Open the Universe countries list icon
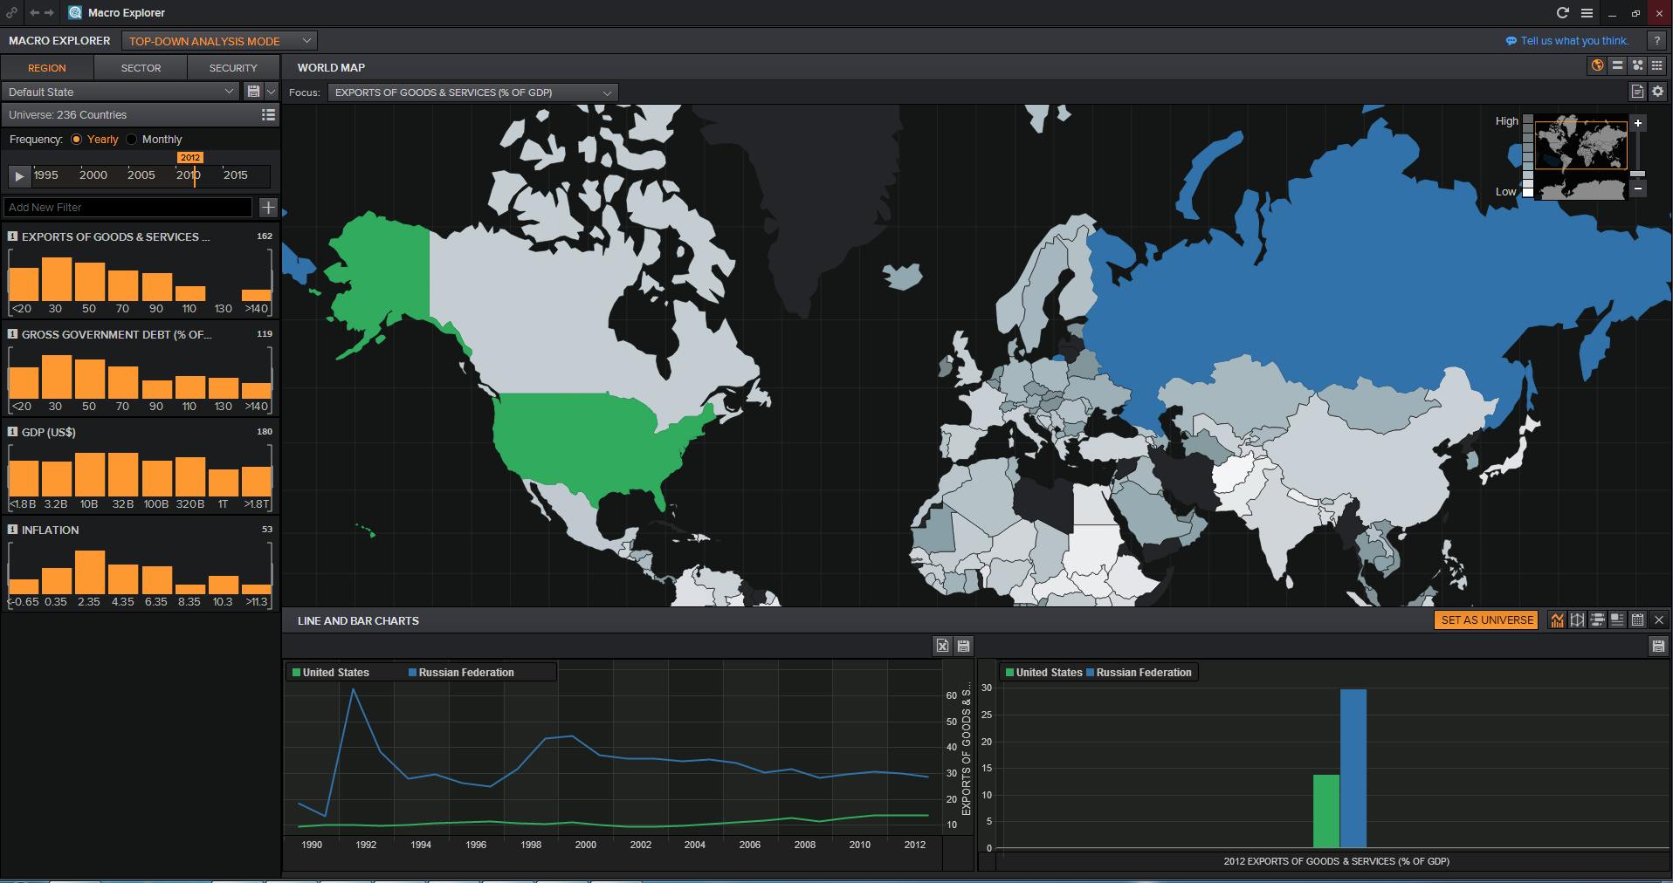1673x883 pixels. pyautogui.click(x=268, y=114)
